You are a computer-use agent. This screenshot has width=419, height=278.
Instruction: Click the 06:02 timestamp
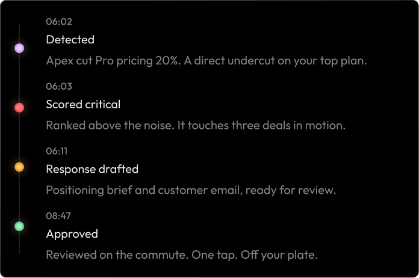(x=59, y=22)
